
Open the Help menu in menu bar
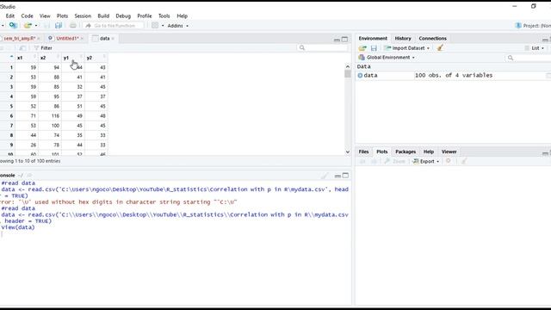tap(182, 15)
